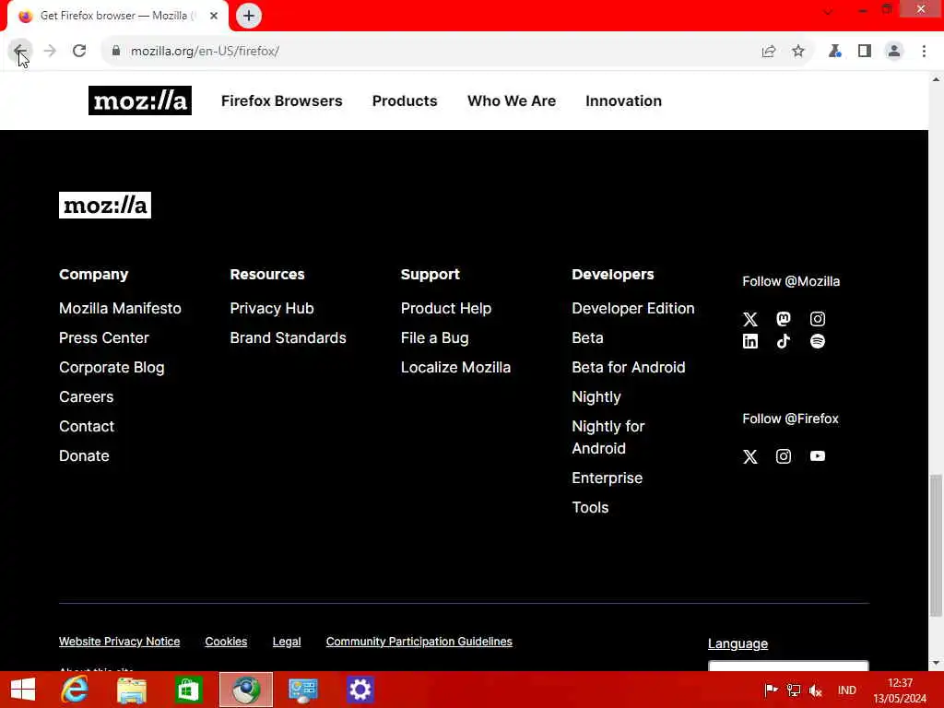The height and width of the screenshot is (708, 944).
Task: Open Mozilla's TikTok icon
Action: tap(784, 341)
